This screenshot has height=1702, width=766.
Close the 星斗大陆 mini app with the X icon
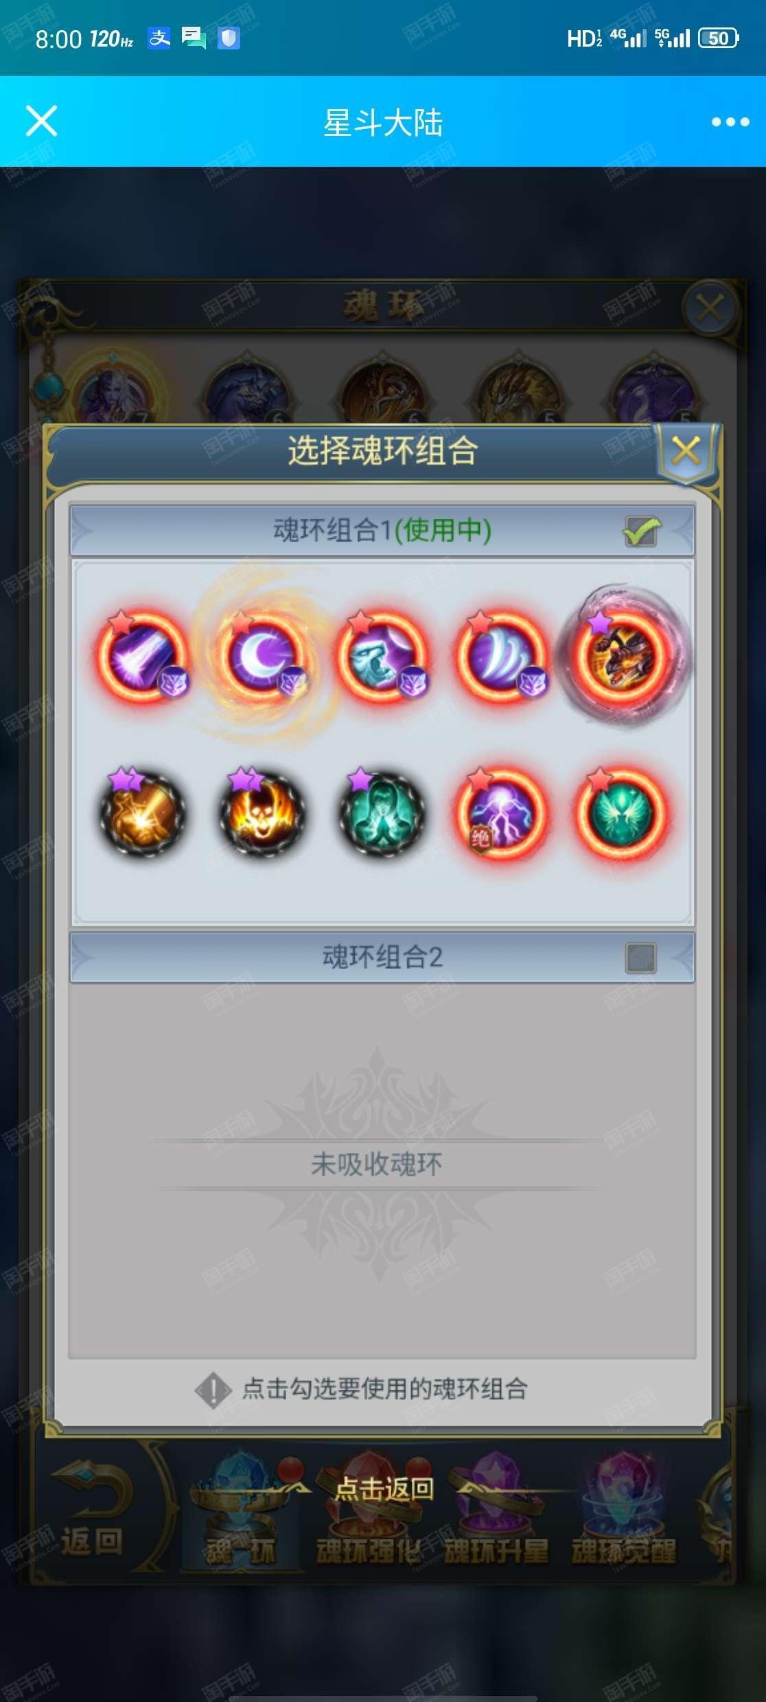click(x=41, y=121)
